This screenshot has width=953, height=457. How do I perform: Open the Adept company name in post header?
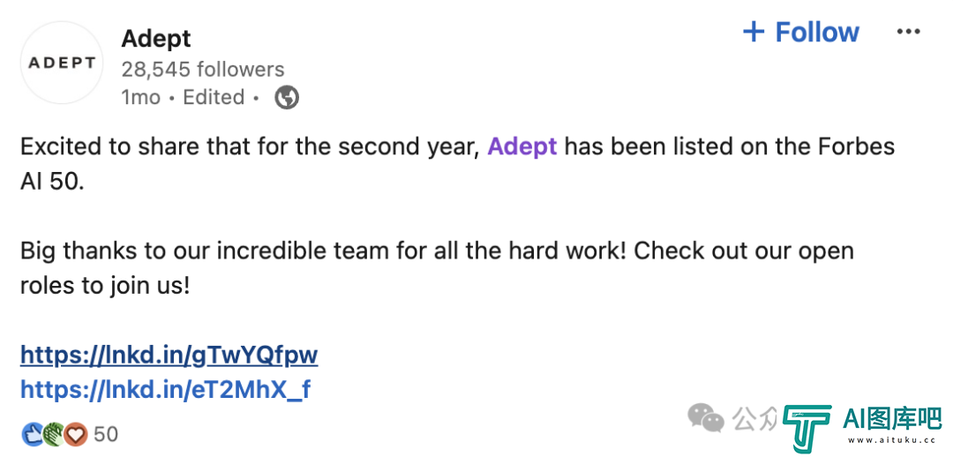click(156, 39)
